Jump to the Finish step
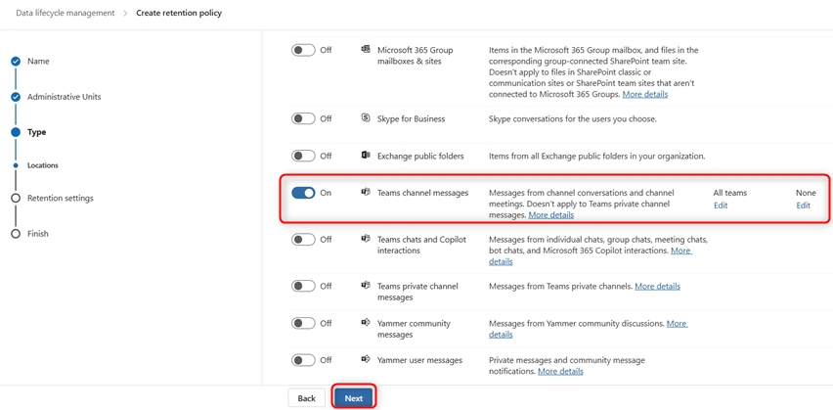Viewport: 833px width, 410px height. point(38,234)
